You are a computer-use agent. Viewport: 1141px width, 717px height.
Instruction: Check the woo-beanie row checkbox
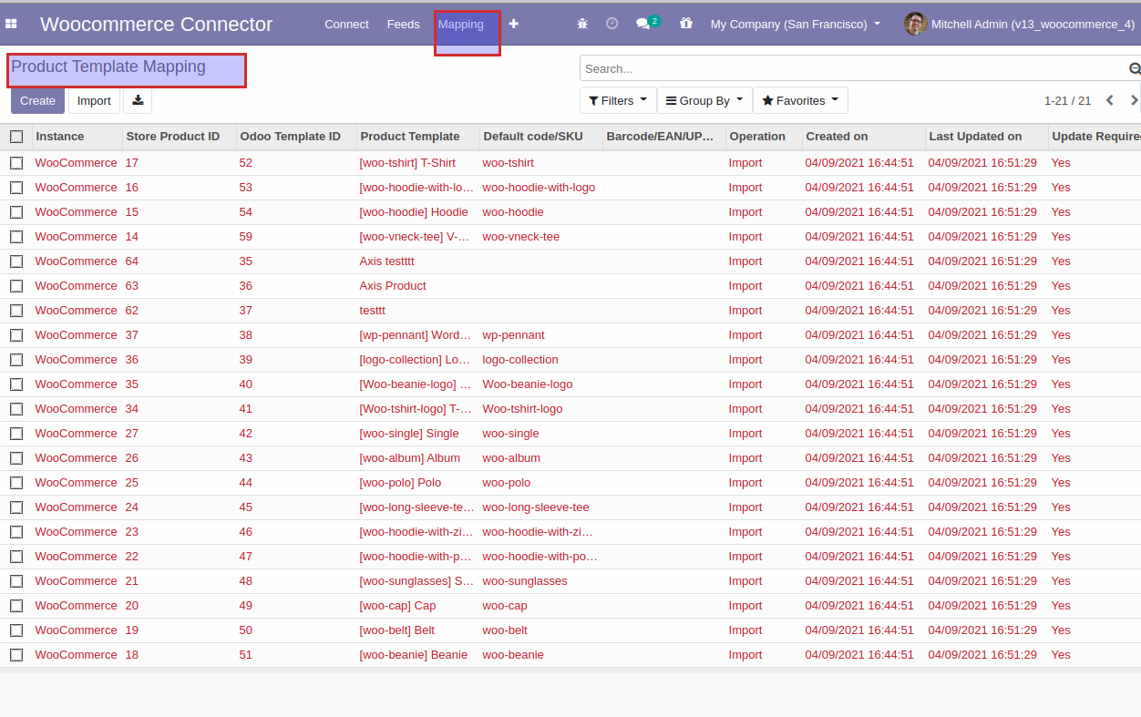(x=16, y=655)
